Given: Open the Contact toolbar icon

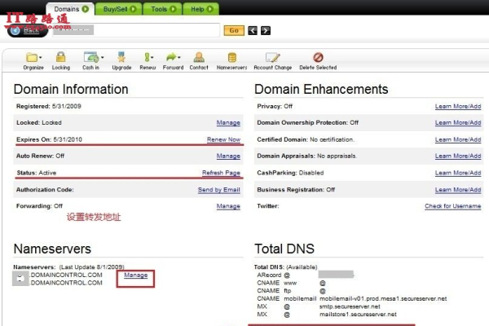Looking at the screenshot, I should 199,58.
